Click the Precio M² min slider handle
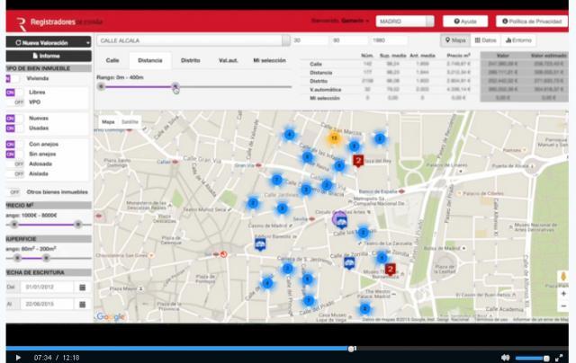 (x=14, y=225)
